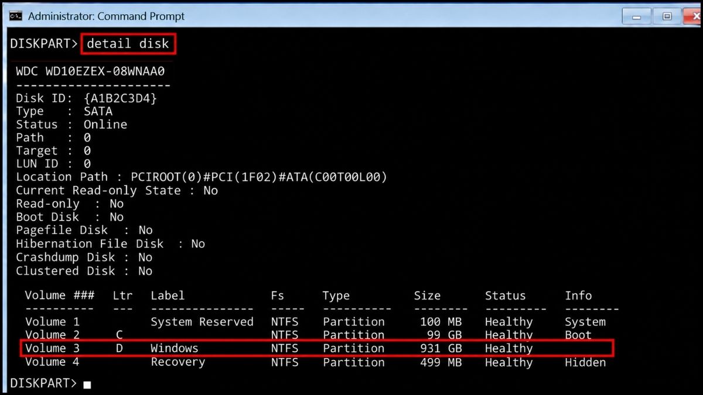
Task: Click the Disk ID value {A1B2C3D4}
Action: [120, 98]
